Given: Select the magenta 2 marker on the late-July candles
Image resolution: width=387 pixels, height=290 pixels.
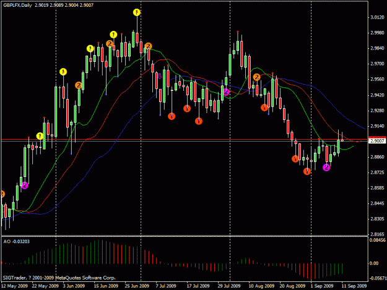Looking at the screenshot, I should [x=226, y=92].
